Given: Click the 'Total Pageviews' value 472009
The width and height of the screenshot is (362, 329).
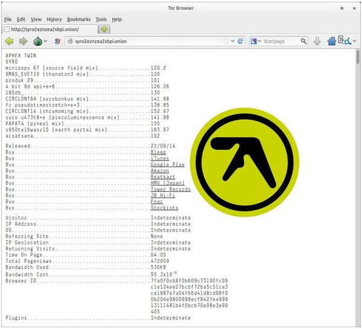Looking at the screenshot, I should pos(160,261).
